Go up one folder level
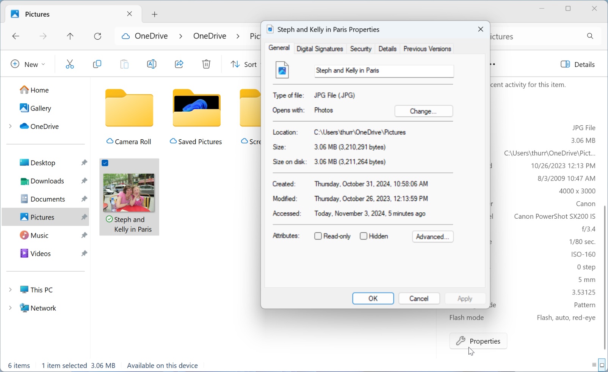This screenshot has width=608, height=372. (x=70, y=36)
